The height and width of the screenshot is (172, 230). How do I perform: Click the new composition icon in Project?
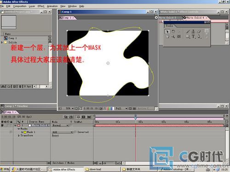[x=14, y=87]
